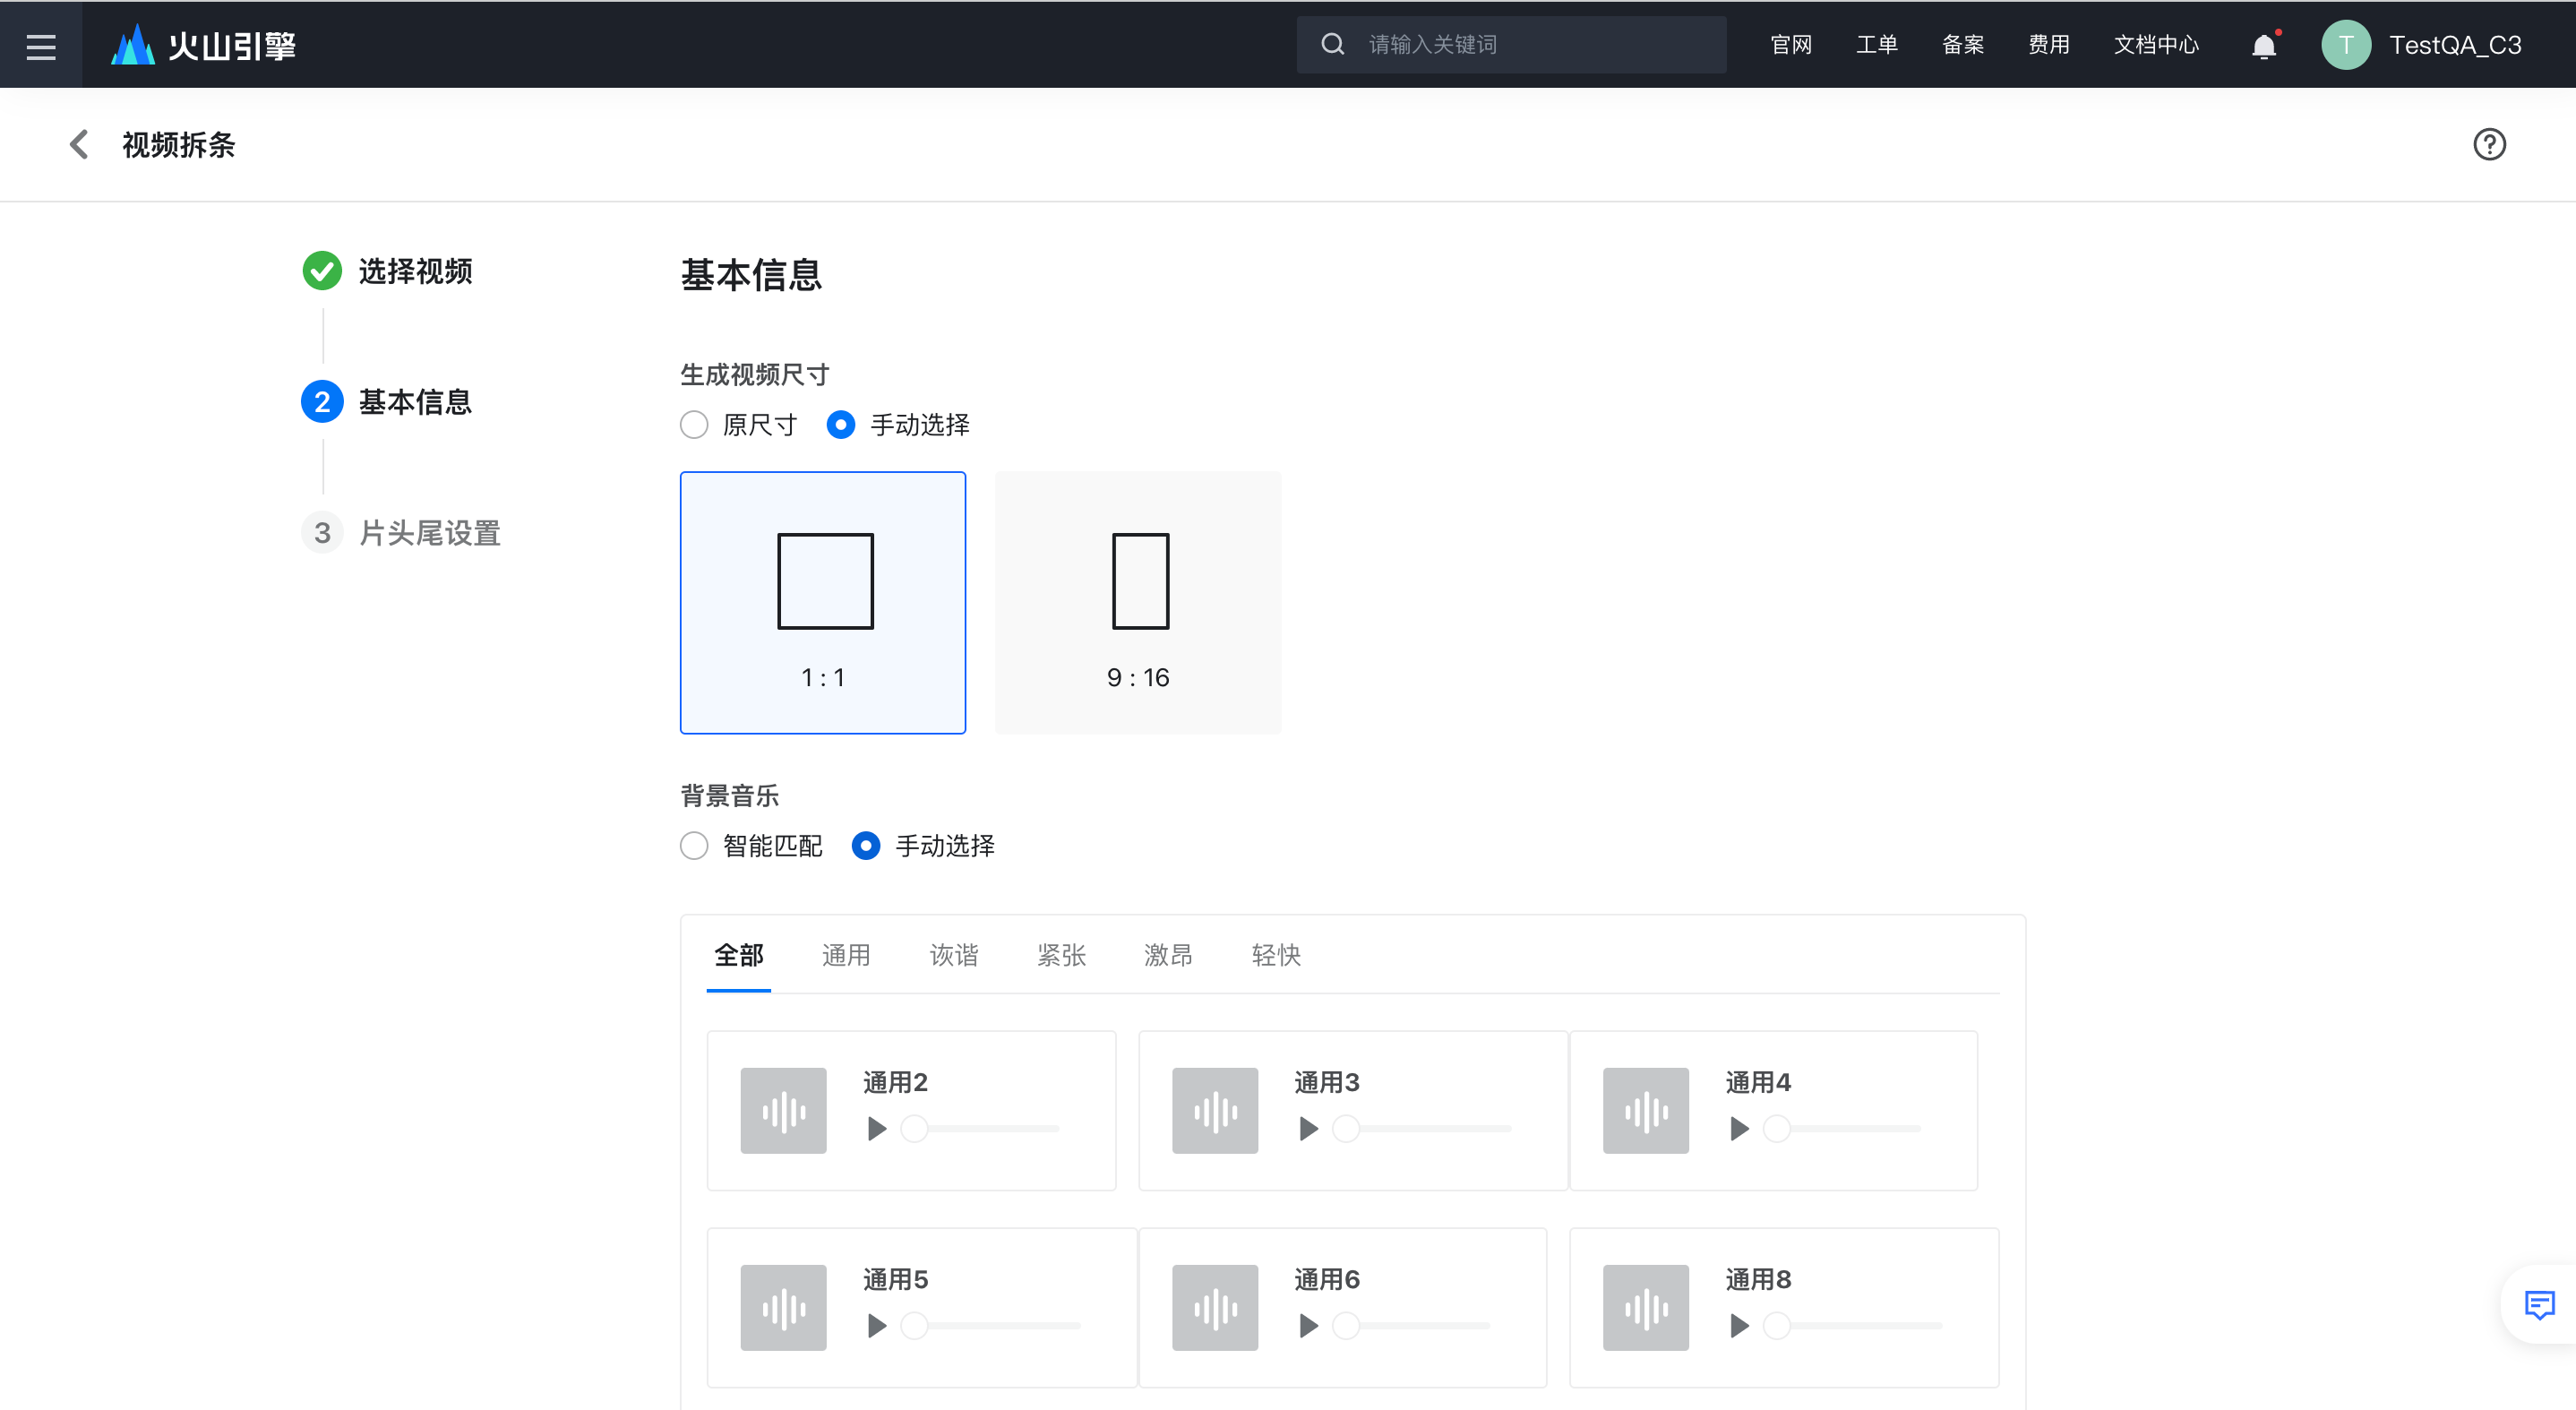The width and height of the screenshot is (2576, 1410).
Task: Open the 工单 link
Action: click(1876, 45)
